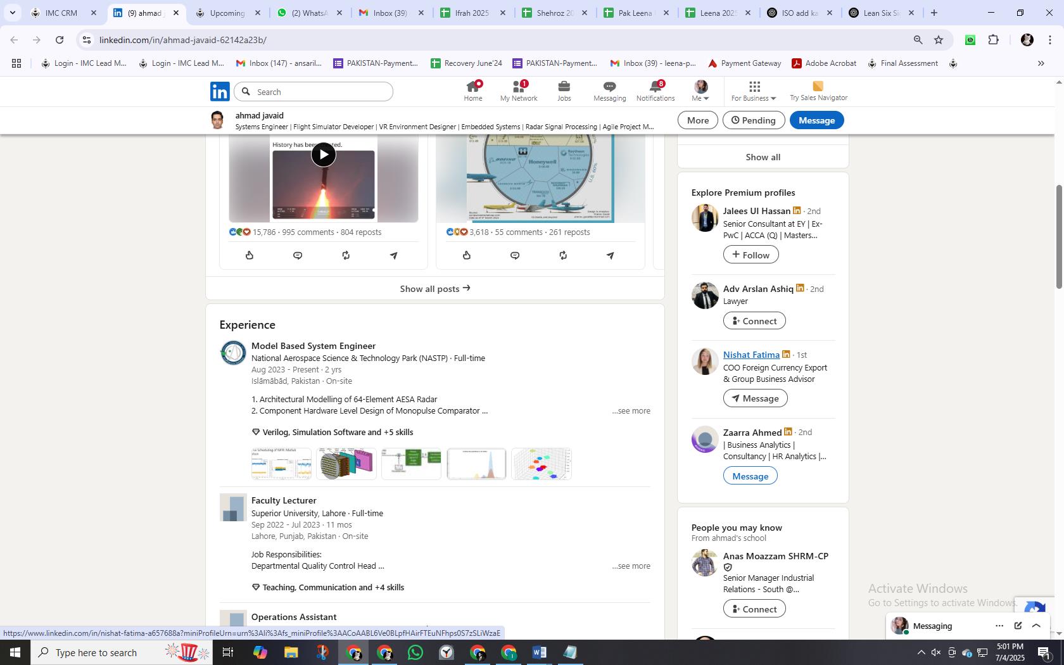Click the Pending connection button
Image resolution: width=1064 pixels, height=665 pixels.
click(754, 120)
